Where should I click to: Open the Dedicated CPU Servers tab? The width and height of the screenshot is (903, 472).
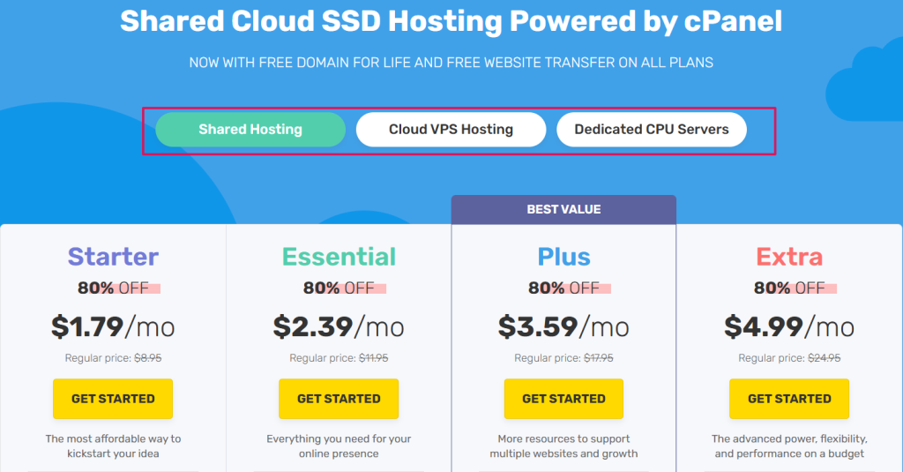[x=652, y=129]
